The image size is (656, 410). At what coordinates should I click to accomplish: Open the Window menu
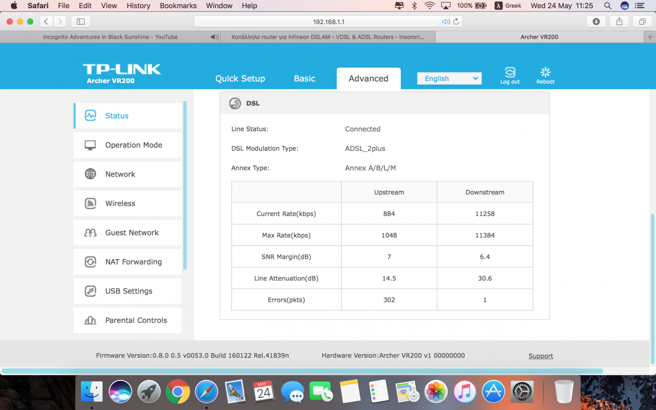[x=219, y=5]
